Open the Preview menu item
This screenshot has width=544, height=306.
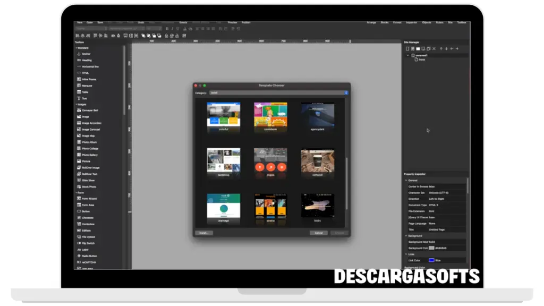(232, 23)
